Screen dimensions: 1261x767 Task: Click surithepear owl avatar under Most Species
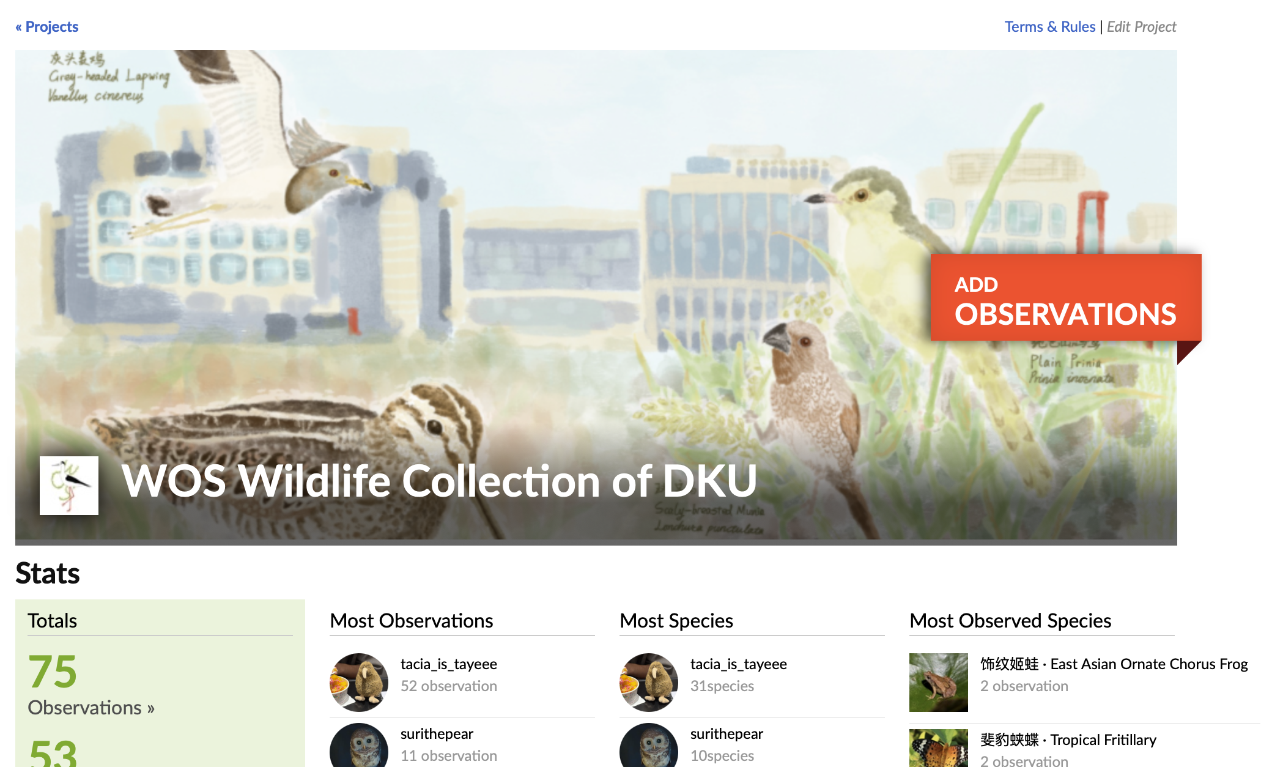click(x=649, y=745)
